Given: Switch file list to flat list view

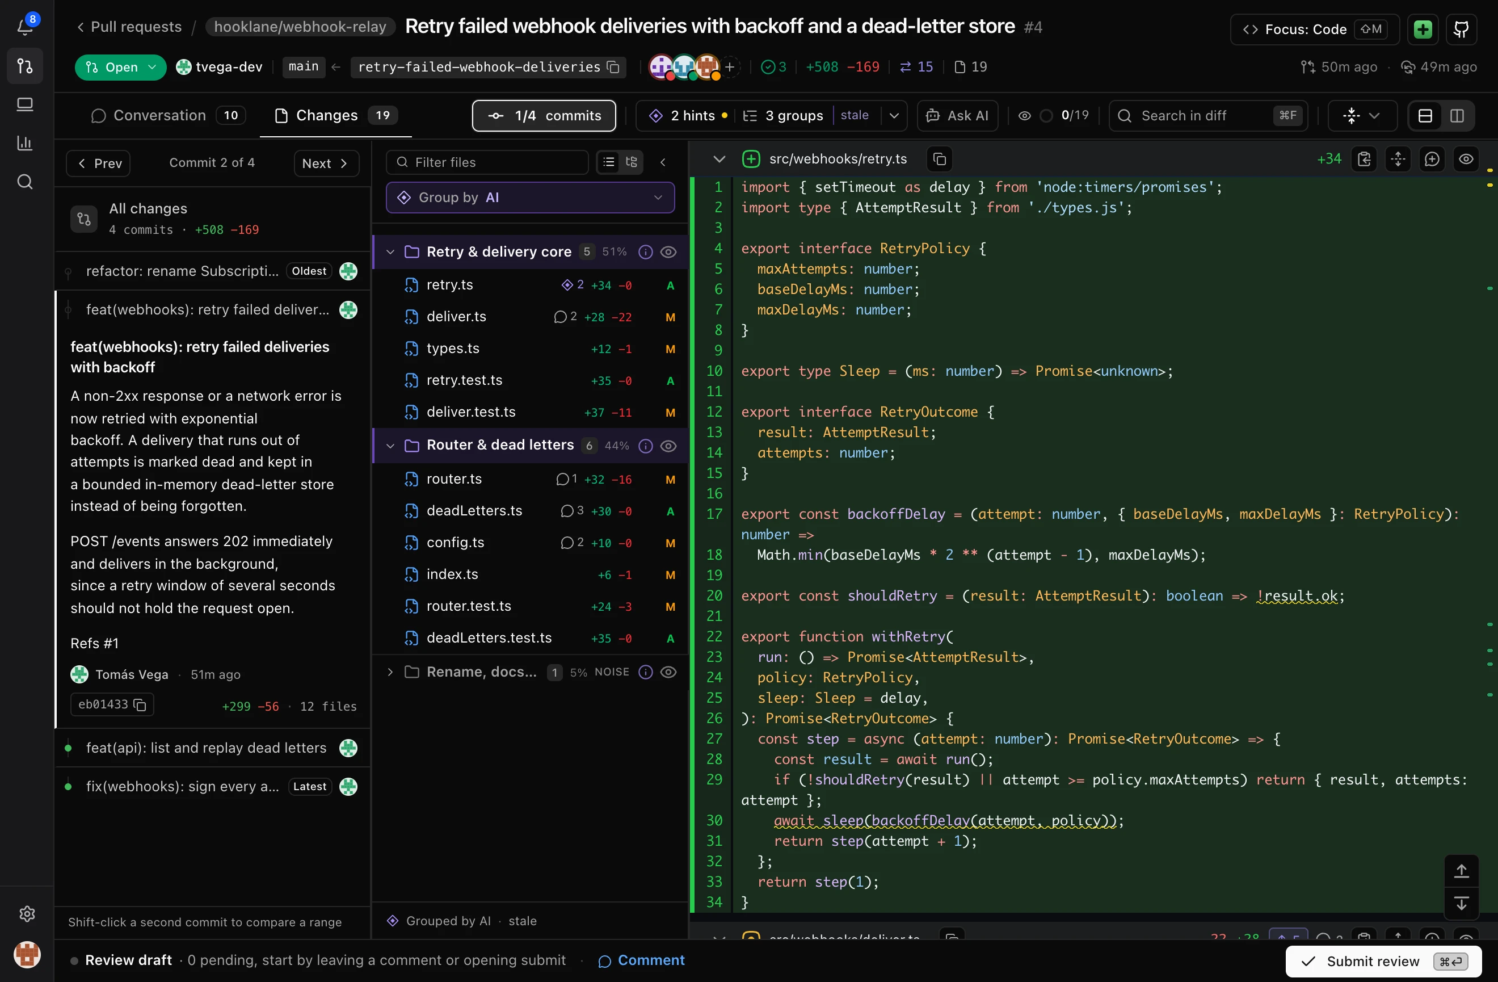Looking at the screenshot, I should 609,162.
